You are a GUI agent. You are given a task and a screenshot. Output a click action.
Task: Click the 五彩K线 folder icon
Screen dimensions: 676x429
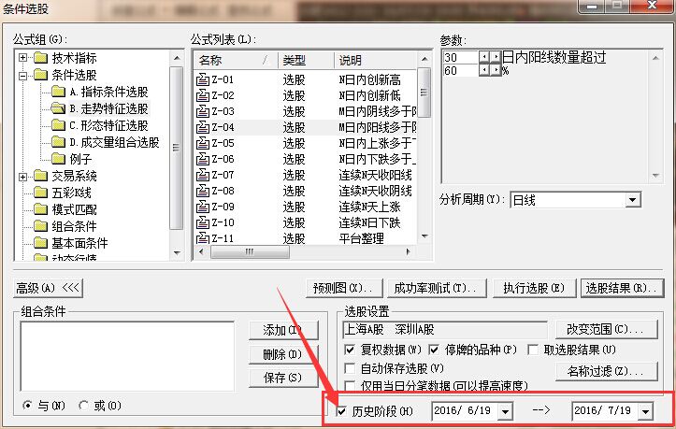pyautogui.click(x=40, y=193)
